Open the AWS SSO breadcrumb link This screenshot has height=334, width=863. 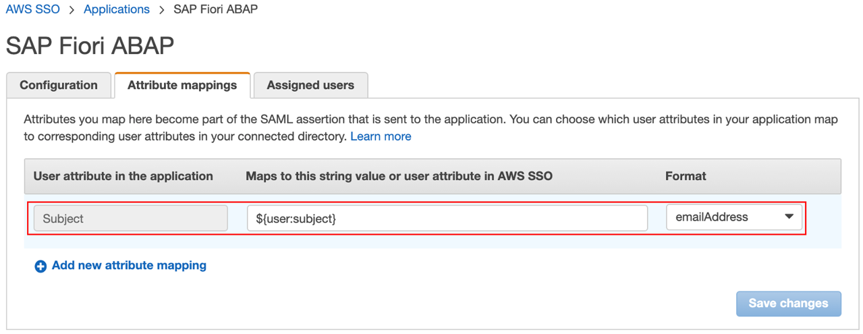pos(32,9)
